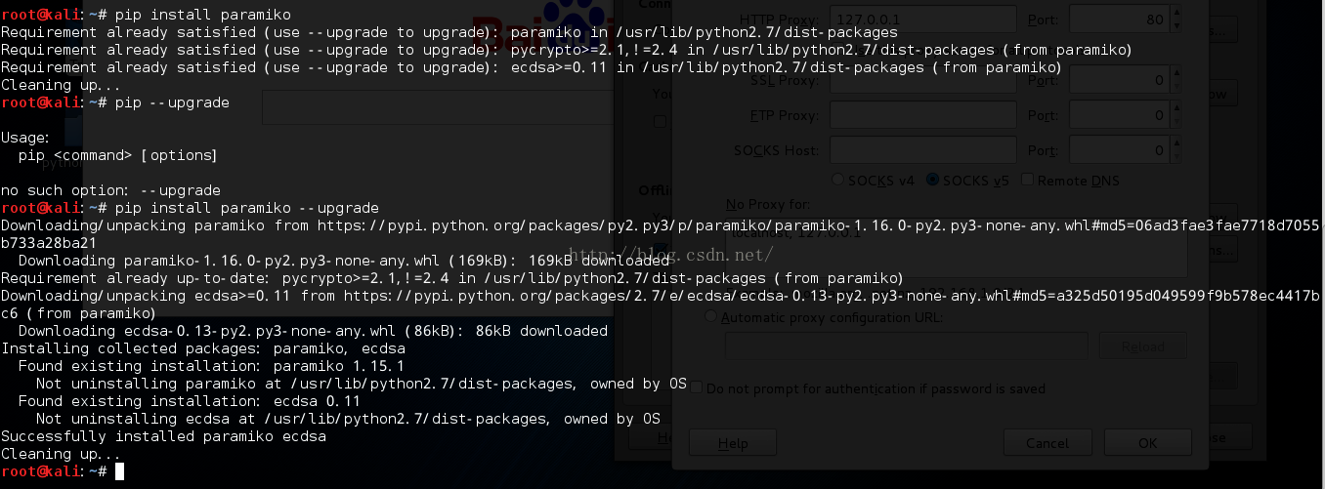Select the SOCKS v5 radio button
The image size is (1325, 489).
click(932, 180)
